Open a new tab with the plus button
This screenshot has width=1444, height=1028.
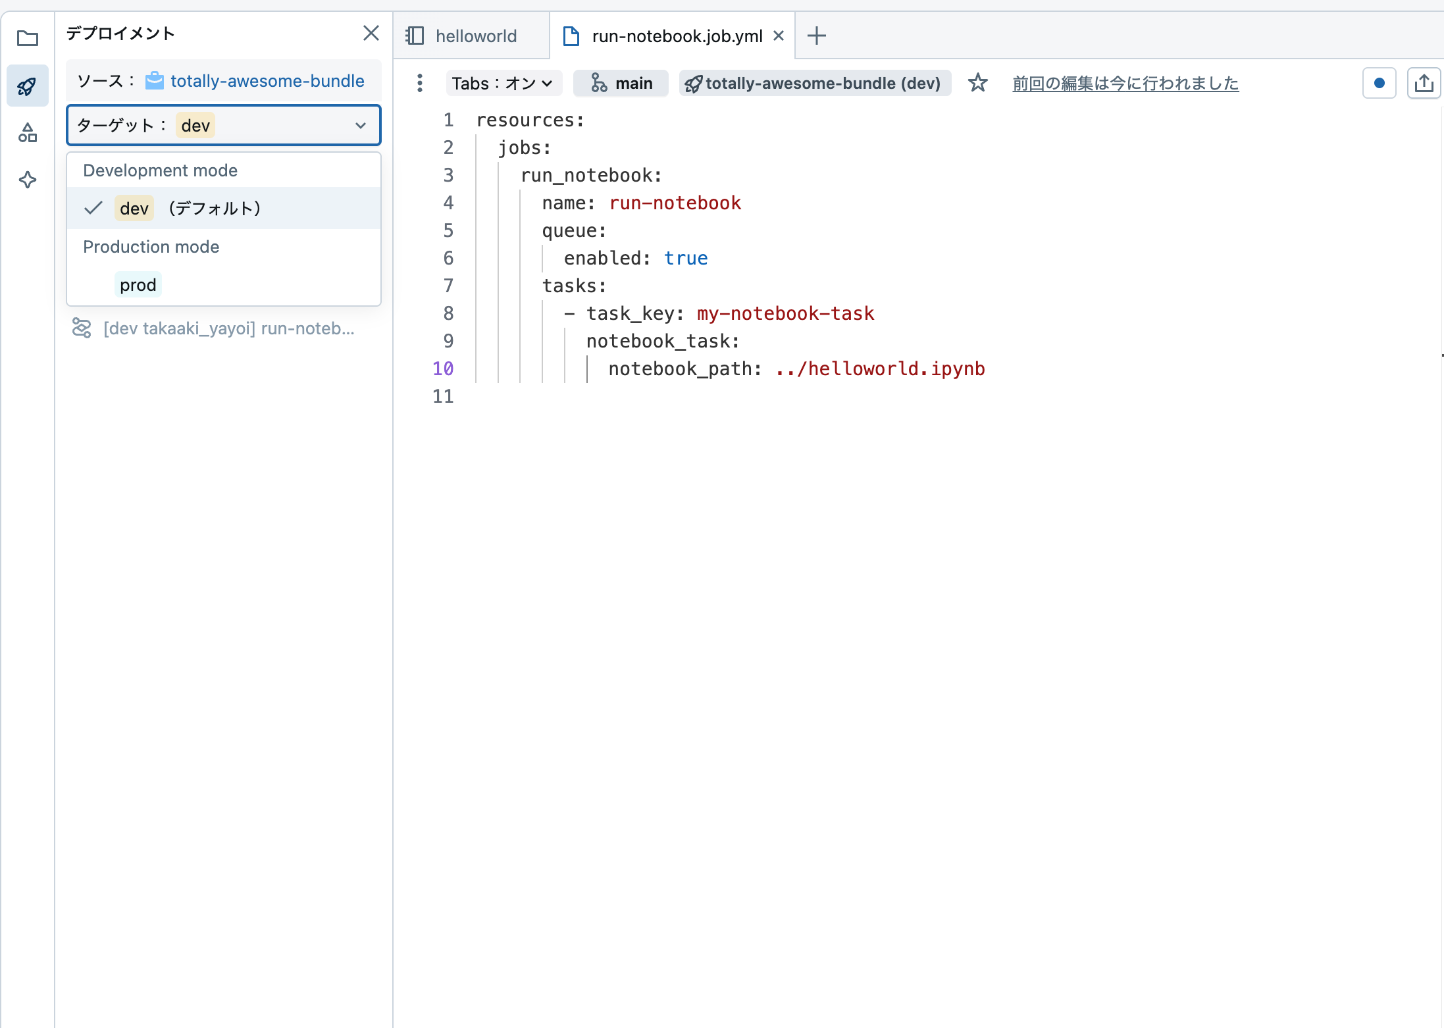point(815,36)
